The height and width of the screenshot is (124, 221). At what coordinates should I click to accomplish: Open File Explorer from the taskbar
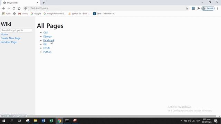click(36, 121)
